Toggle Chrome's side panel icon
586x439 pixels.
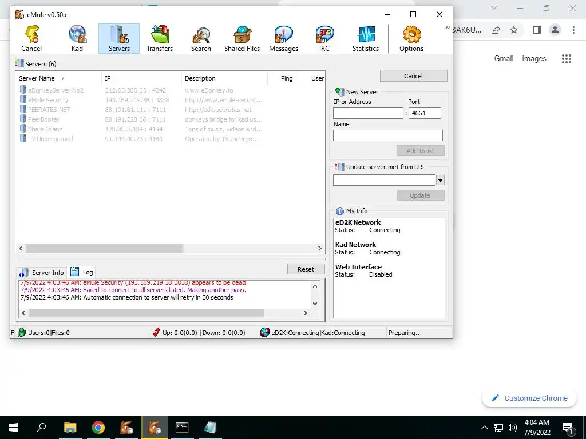point(537,30)
